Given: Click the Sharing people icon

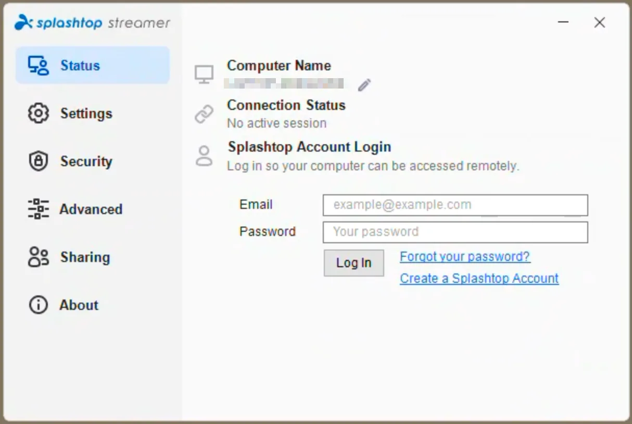Looking at the screenshot, I should [x=38, y=257].
